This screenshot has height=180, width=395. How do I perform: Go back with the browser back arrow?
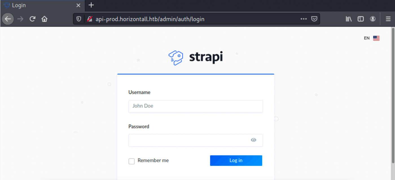pyautogui.click(x=8, y=19)
